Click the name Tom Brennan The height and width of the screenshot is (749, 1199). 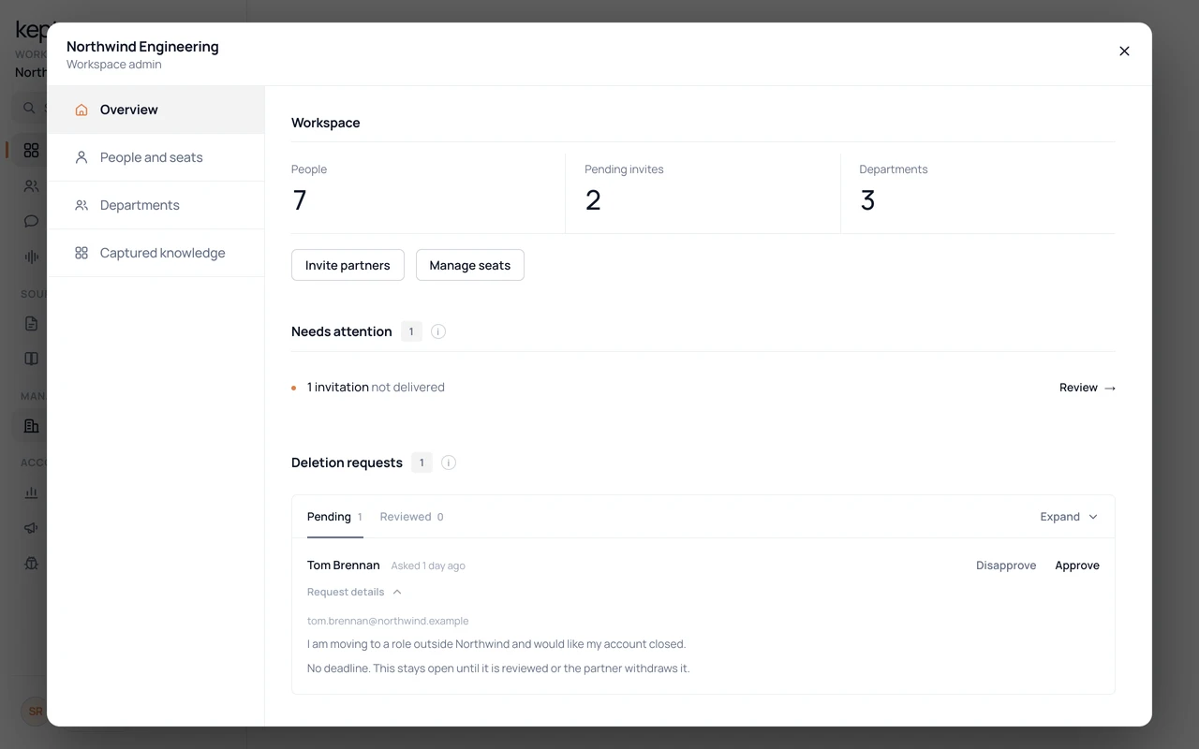(x=344, y=565)
